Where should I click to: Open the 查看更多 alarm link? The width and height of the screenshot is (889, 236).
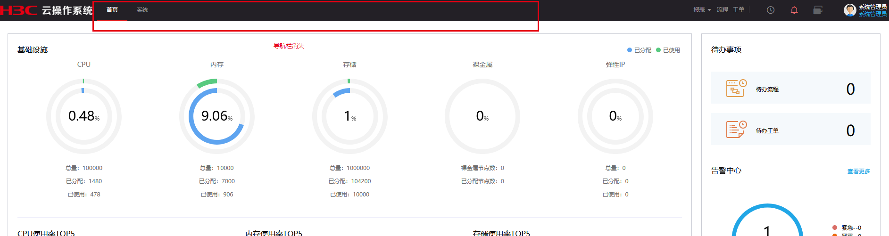click(859, 171)
